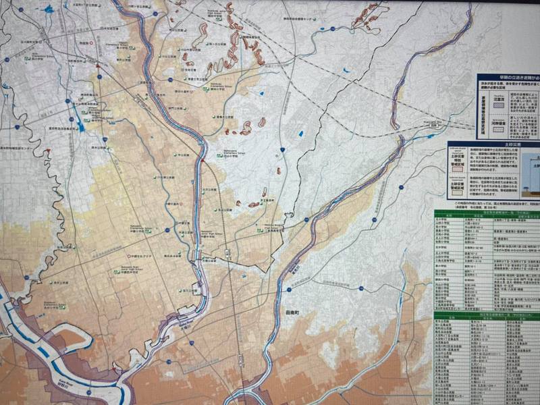Click the blue pond in the top-left corner
Image resolution: width=540 pixels, height=405 pixels.
point(48,9)
